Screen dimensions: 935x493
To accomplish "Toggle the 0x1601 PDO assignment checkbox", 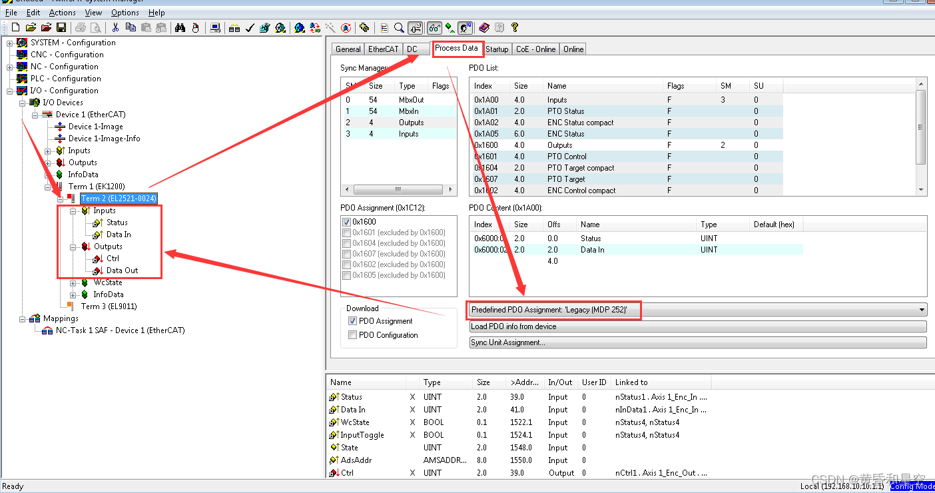I will [346, 233].
